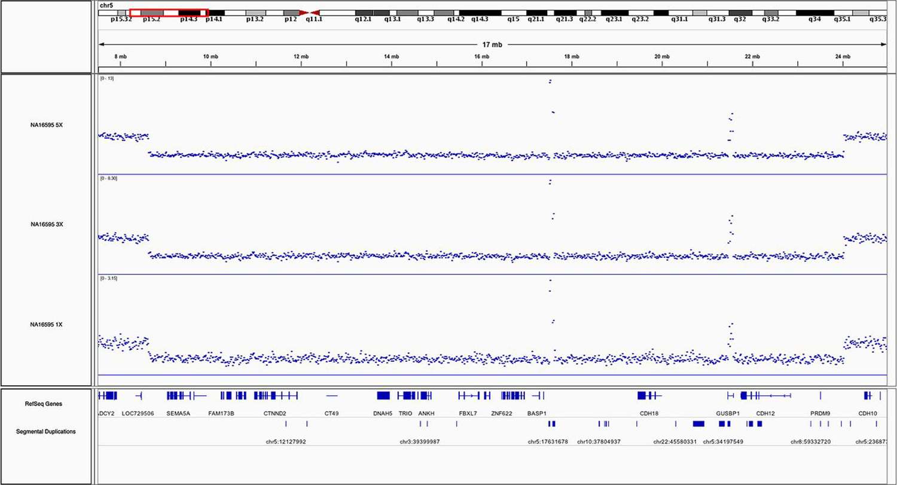Screen dimensions: 897x485
Task: Select the FBXL7 gene label
Action: pyautogui.click(x=468, y=413)
